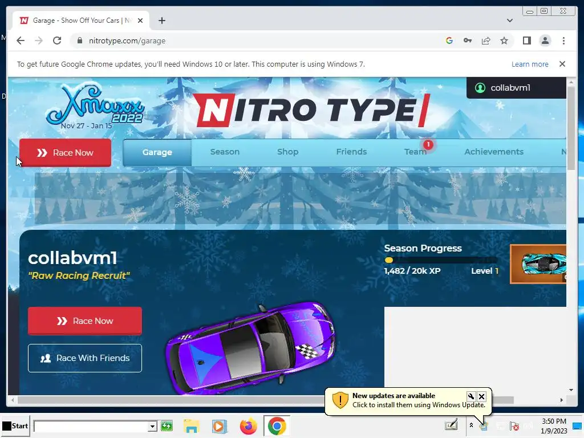
Task: Click the taskbar address input field
Action: 91,426
